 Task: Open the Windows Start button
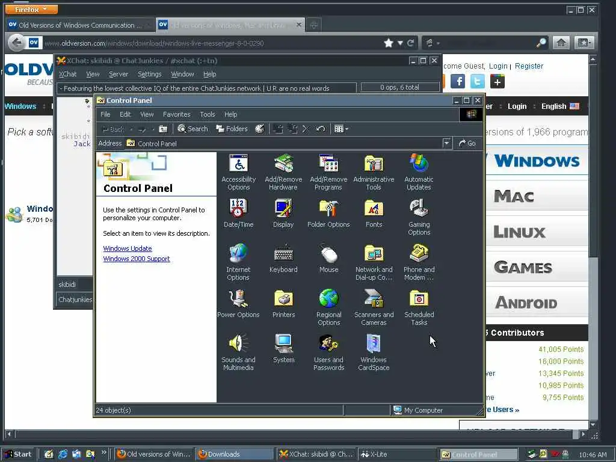[x=18, y=454]
